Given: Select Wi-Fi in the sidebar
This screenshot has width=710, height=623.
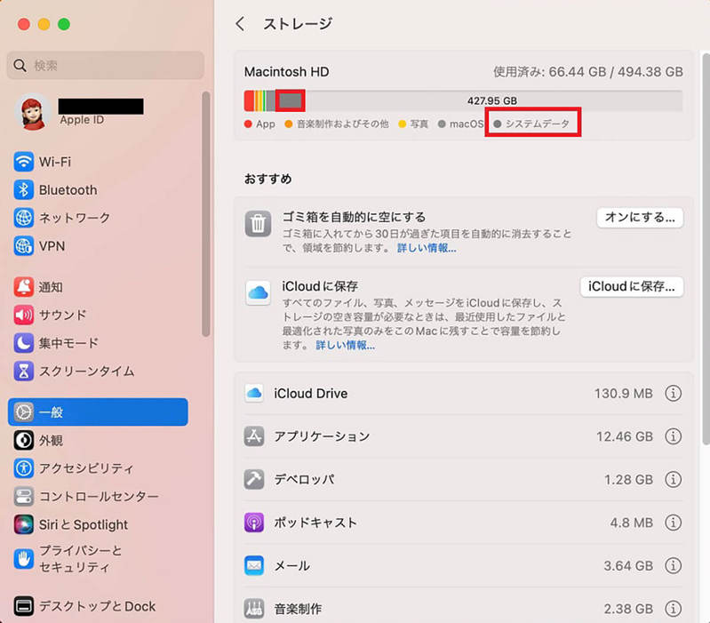Looking at the screenshot, I should [x=55, y=162].
